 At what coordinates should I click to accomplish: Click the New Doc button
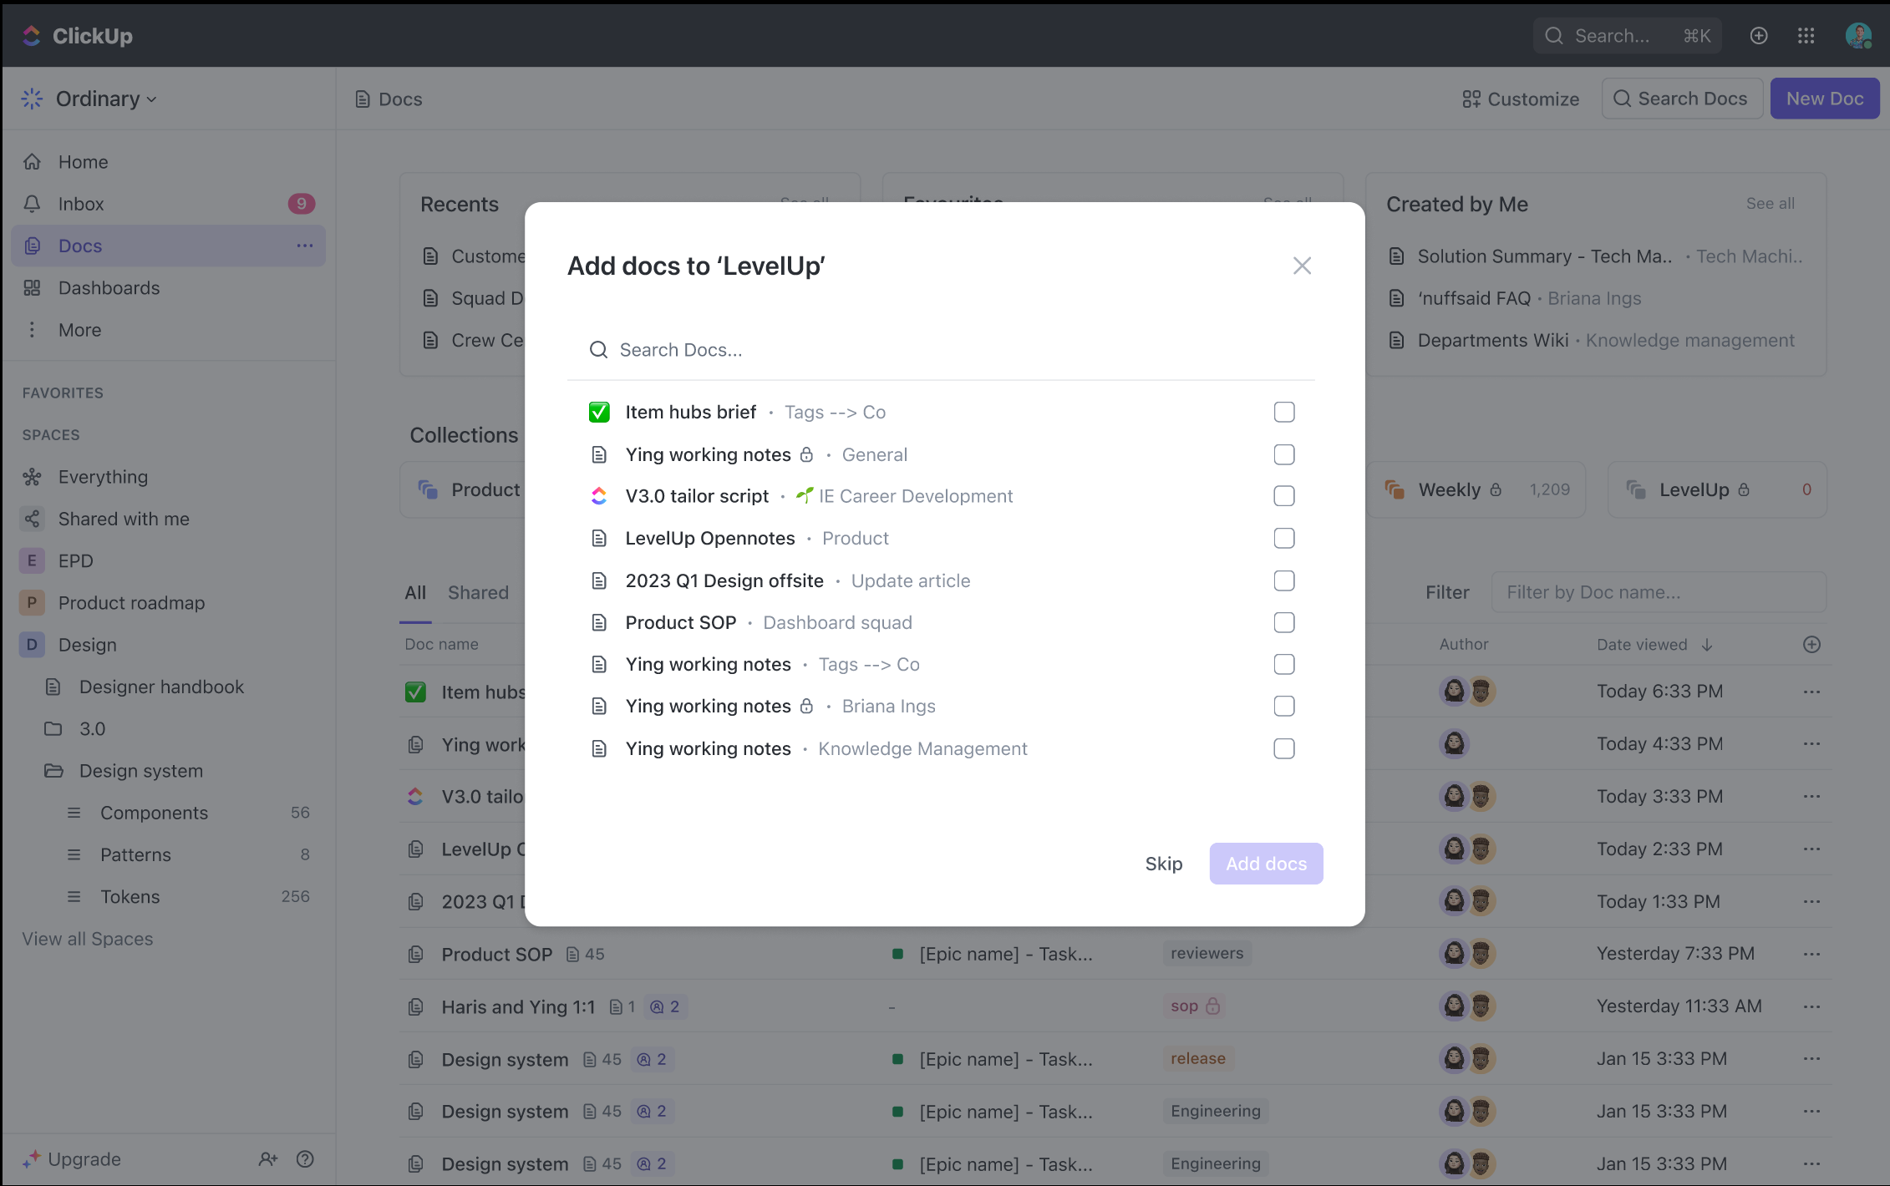1825,99
